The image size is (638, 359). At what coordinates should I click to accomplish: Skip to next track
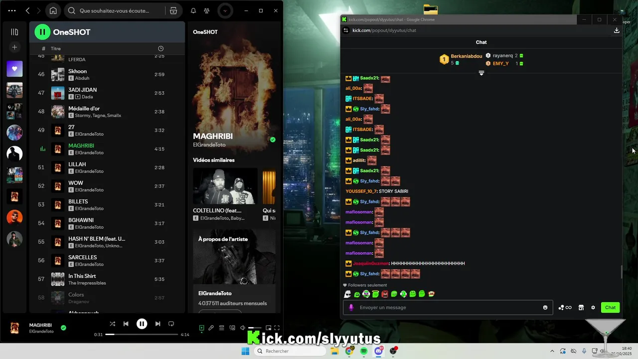(x=158, y=324)
